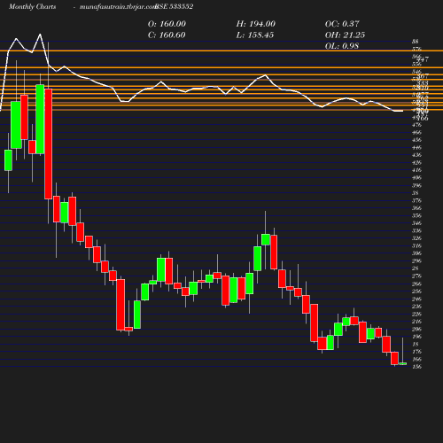Viewport: 443px width, 443px height.
Task: Click the 18 price axis label
Action: tap(416, 344)
